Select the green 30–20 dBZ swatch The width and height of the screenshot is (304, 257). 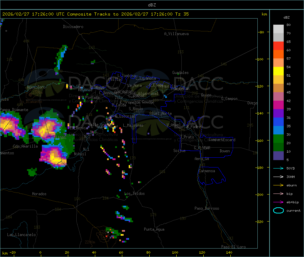click(278, 138)
